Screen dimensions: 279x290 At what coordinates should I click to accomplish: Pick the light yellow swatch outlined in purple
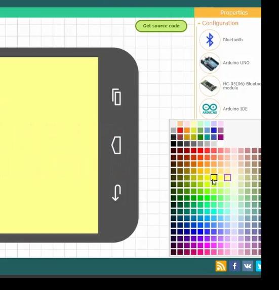227,178
